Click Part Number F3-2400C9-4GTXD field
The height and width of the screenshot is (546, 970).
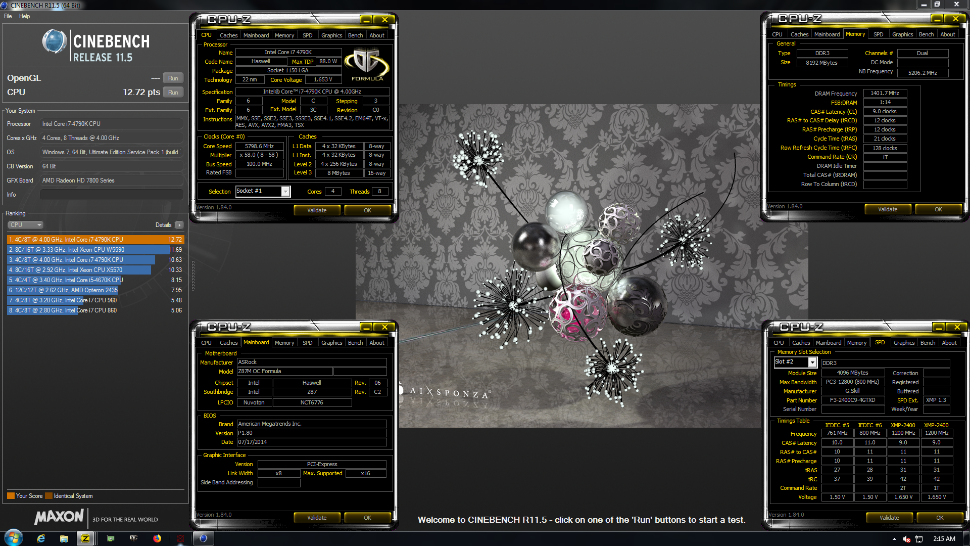coord(853,400)
